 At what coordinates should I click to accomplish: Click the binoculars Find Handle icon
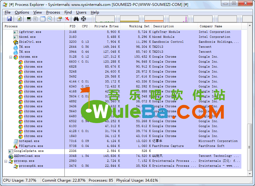coord(76,19)
